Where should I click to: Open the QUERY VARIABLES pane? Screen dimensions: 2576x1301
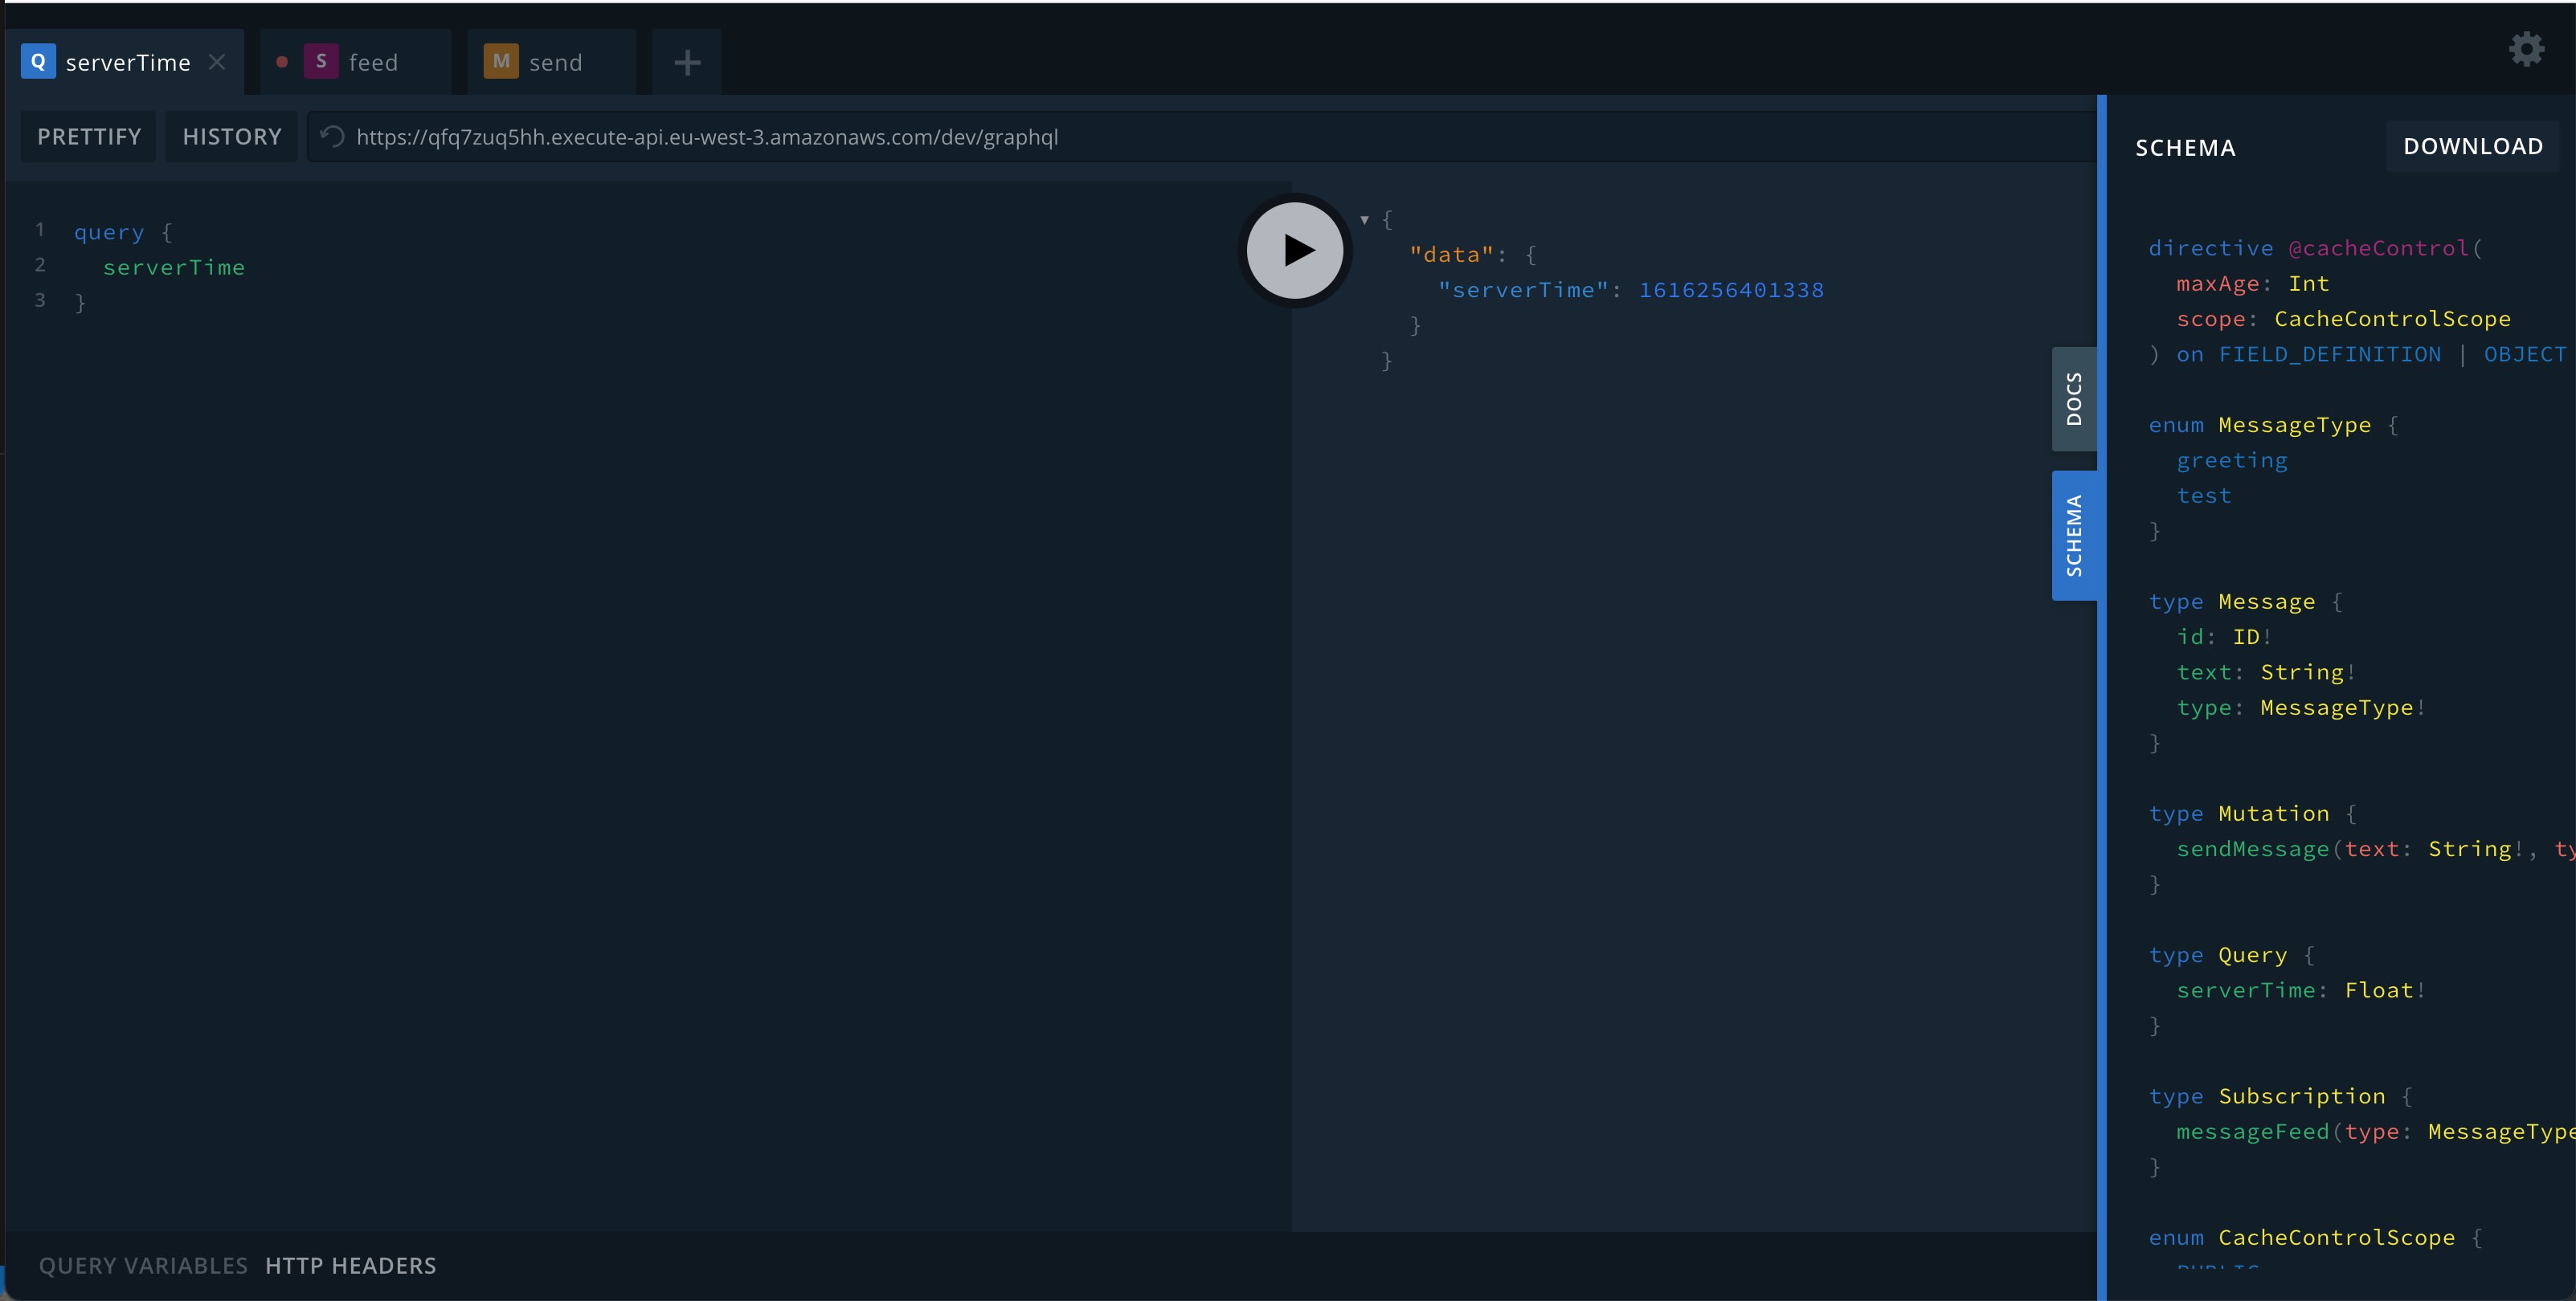pos(143,1265)
